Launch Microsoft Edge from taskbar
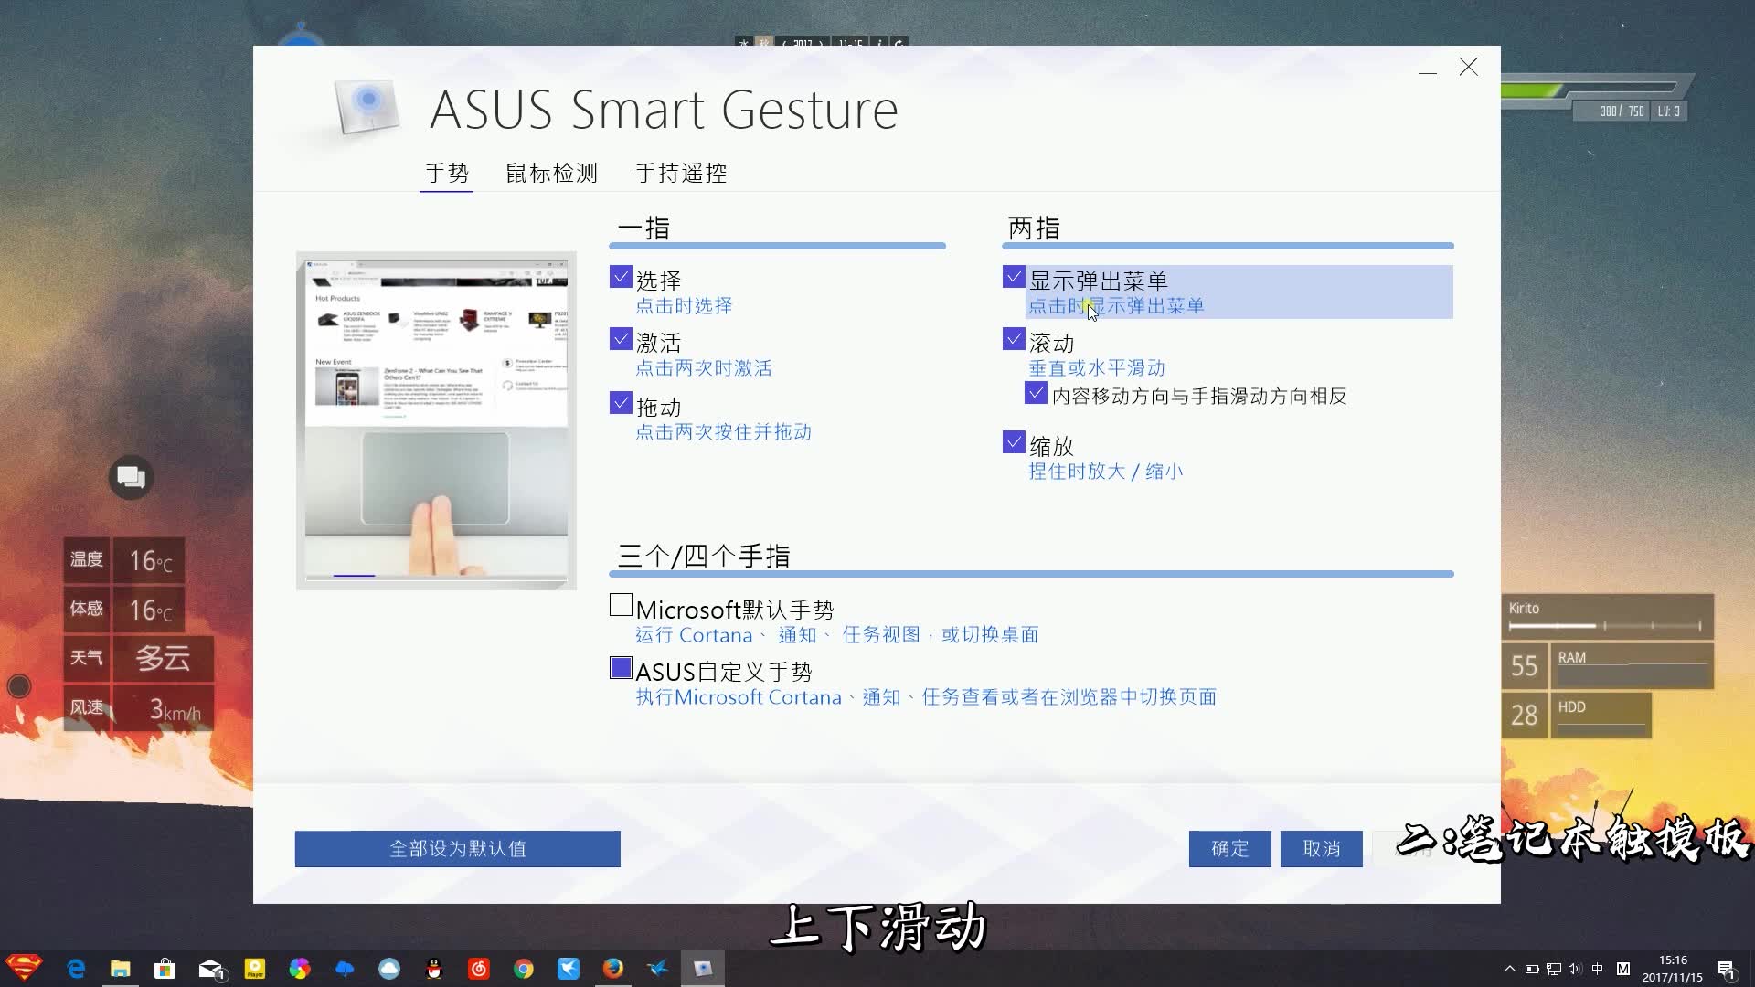The image size is (1755, 987). coord(76,968)
